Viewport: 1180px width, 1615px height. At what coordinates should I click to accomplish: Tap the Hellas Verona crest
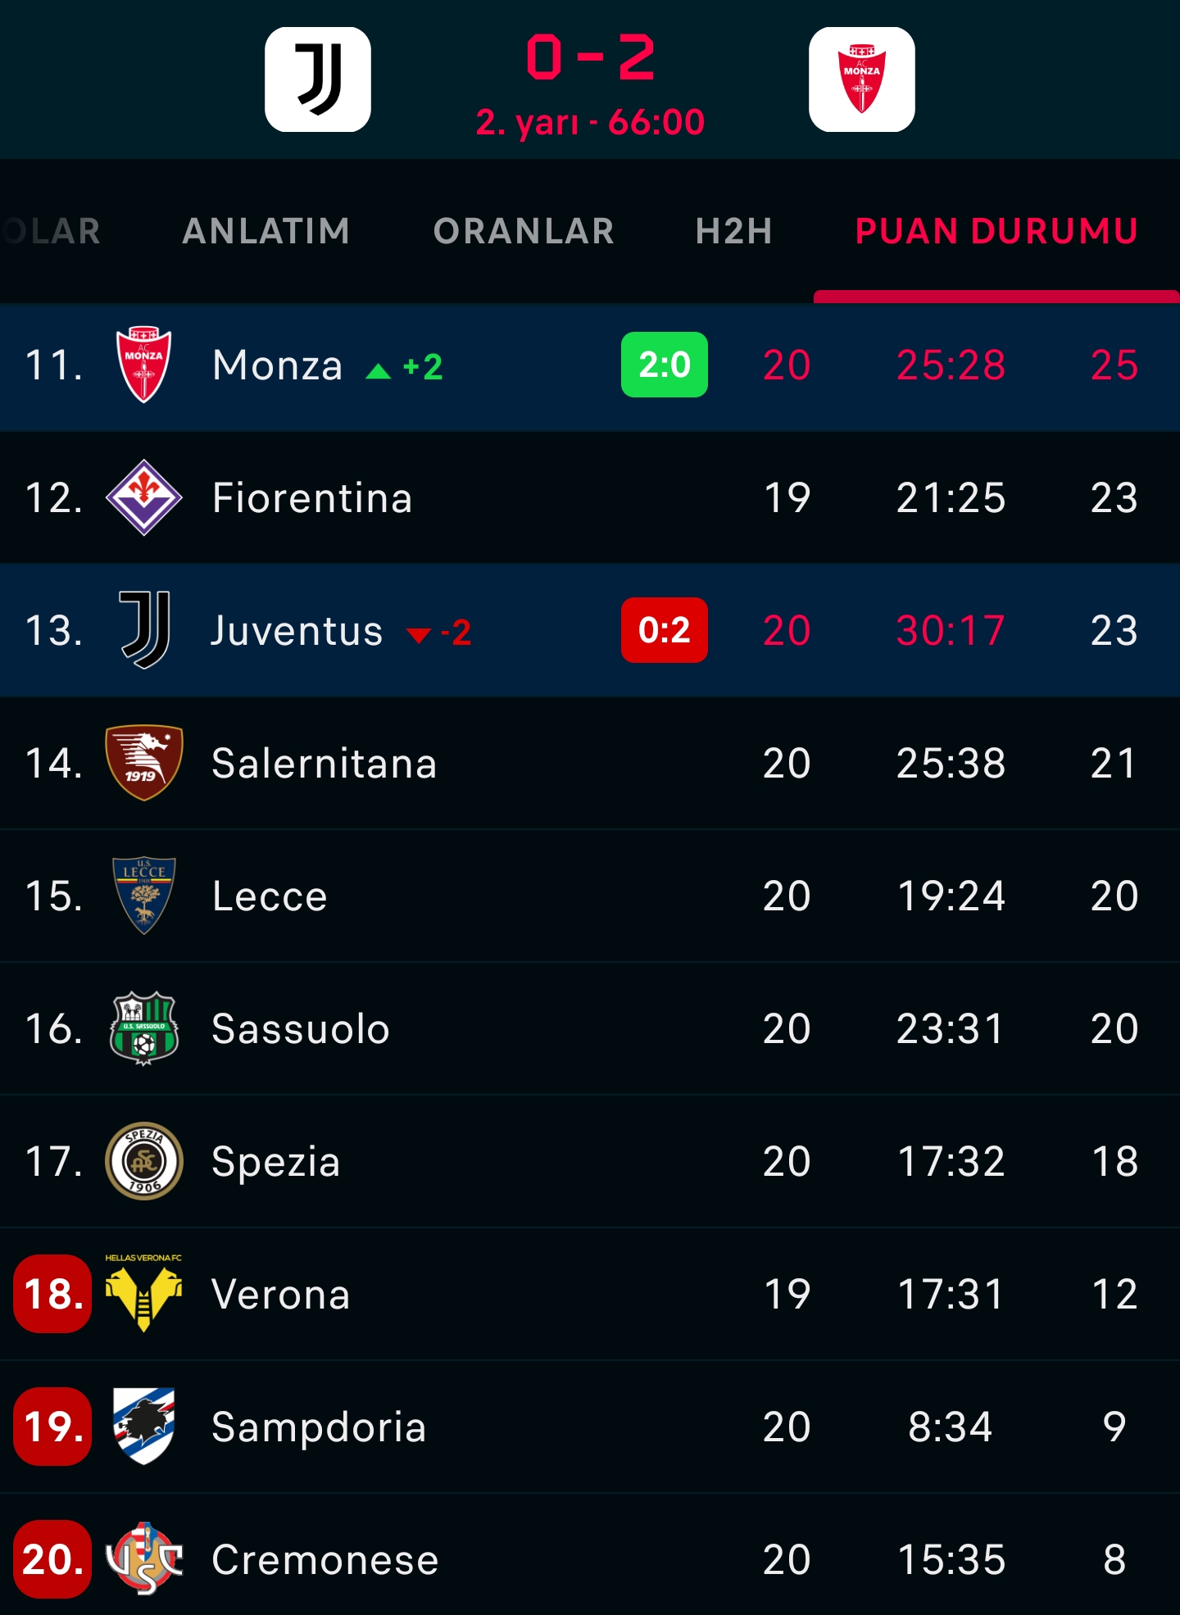click(144, 1294)
